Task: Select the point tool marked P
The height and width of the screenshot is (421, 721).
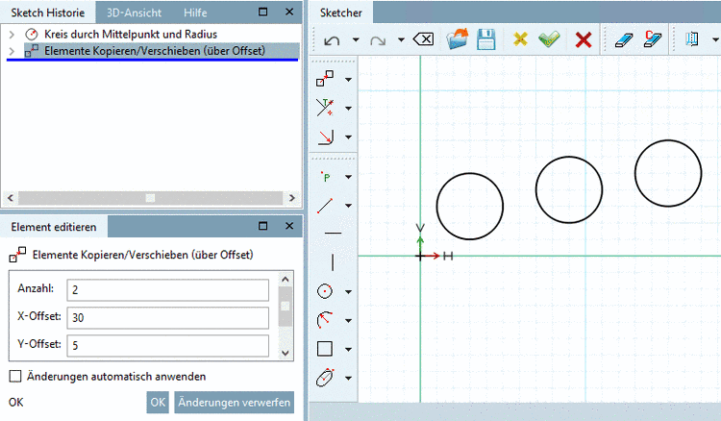Action: 326,177
